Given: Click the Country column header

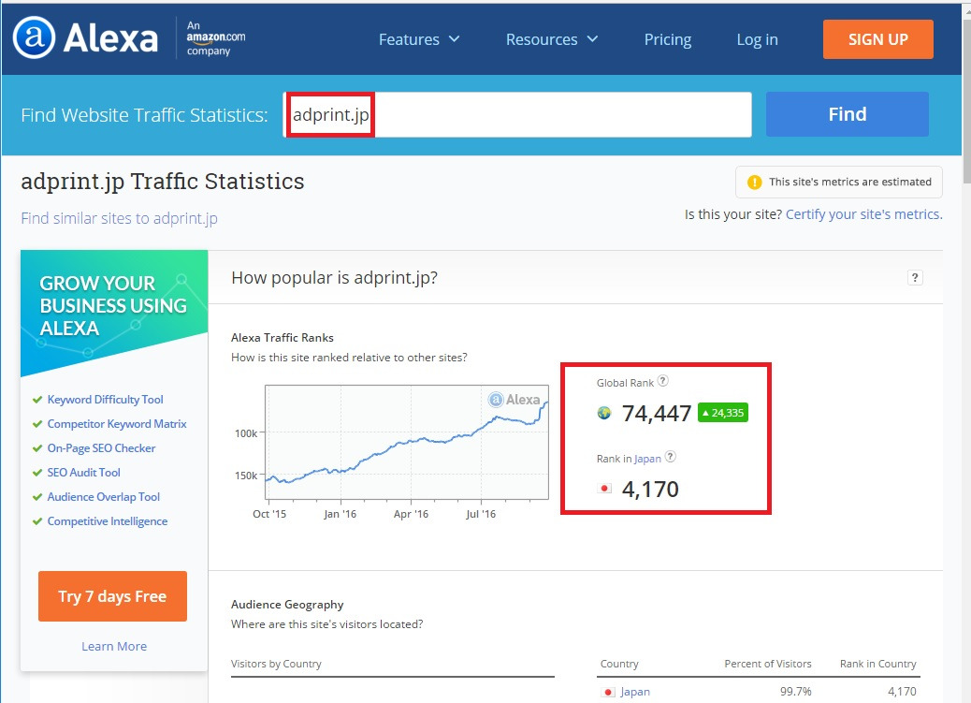Looking at the screenshot, I should [619, 664].
